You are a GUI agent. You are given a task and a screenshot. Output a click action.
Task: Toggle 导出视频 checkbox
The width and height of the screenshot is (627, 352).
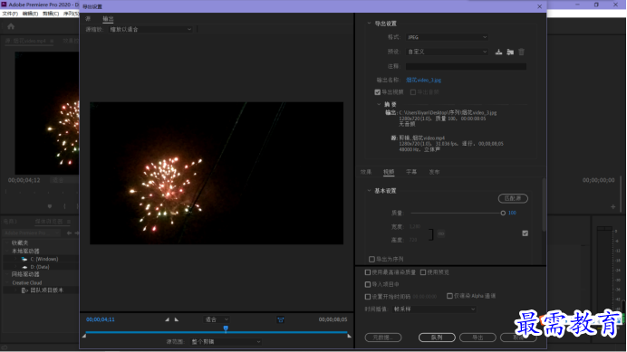point(377,92)
